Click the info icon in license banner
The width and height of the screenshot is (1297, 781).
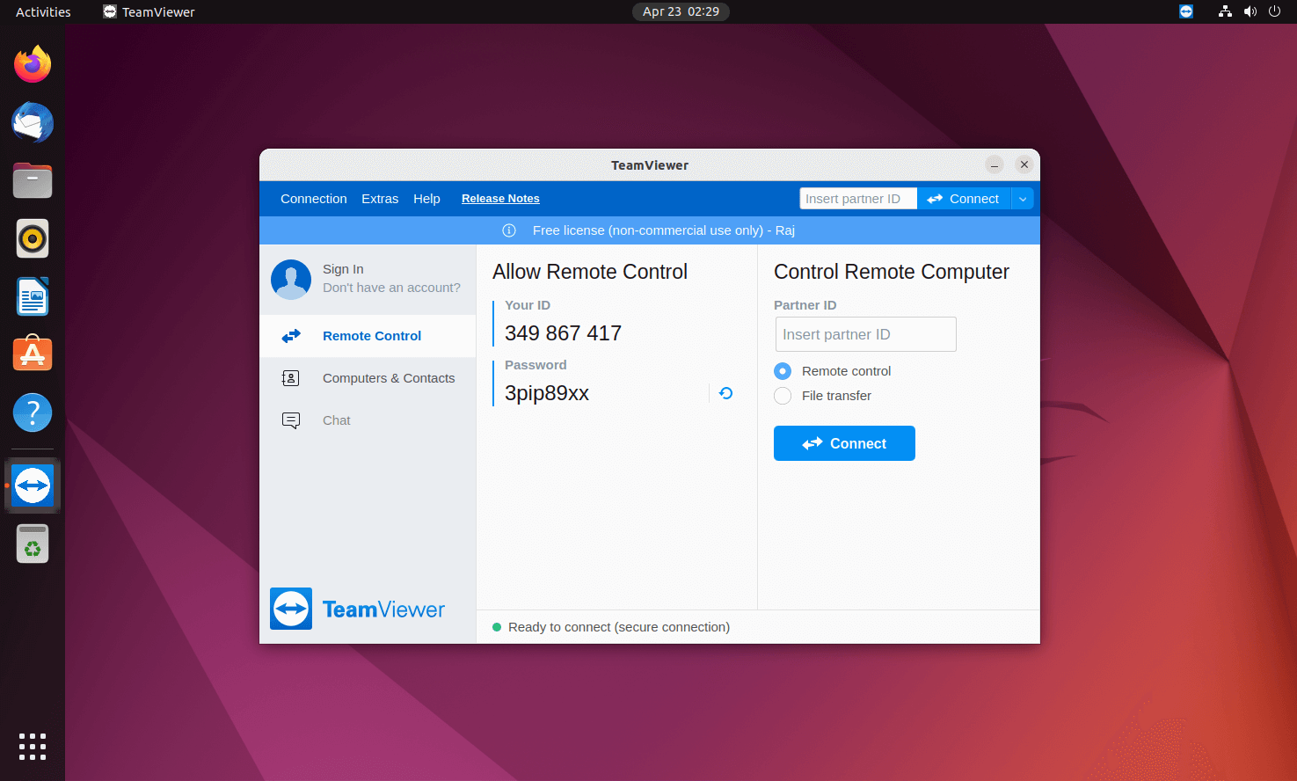(509, 230)
